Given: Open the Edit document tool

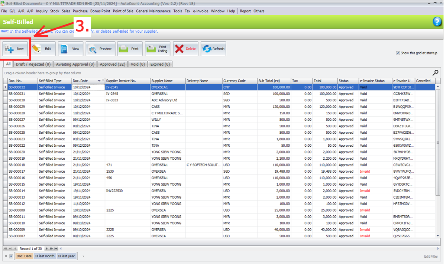Looking at the screenshot, I should (43, 49).
